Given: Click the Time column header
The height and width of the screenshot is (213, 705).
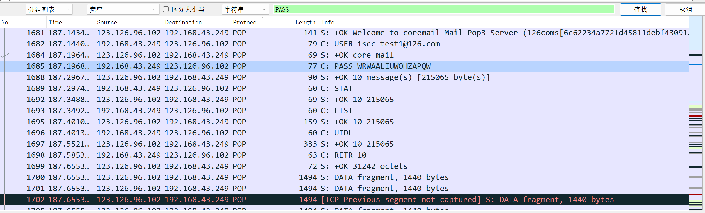Looking at the screenshot, I should [70, 22].
